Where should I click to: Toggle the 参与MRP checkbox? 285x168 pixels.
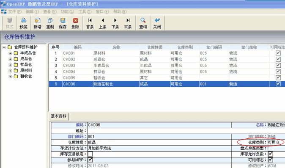coord(90,160)
